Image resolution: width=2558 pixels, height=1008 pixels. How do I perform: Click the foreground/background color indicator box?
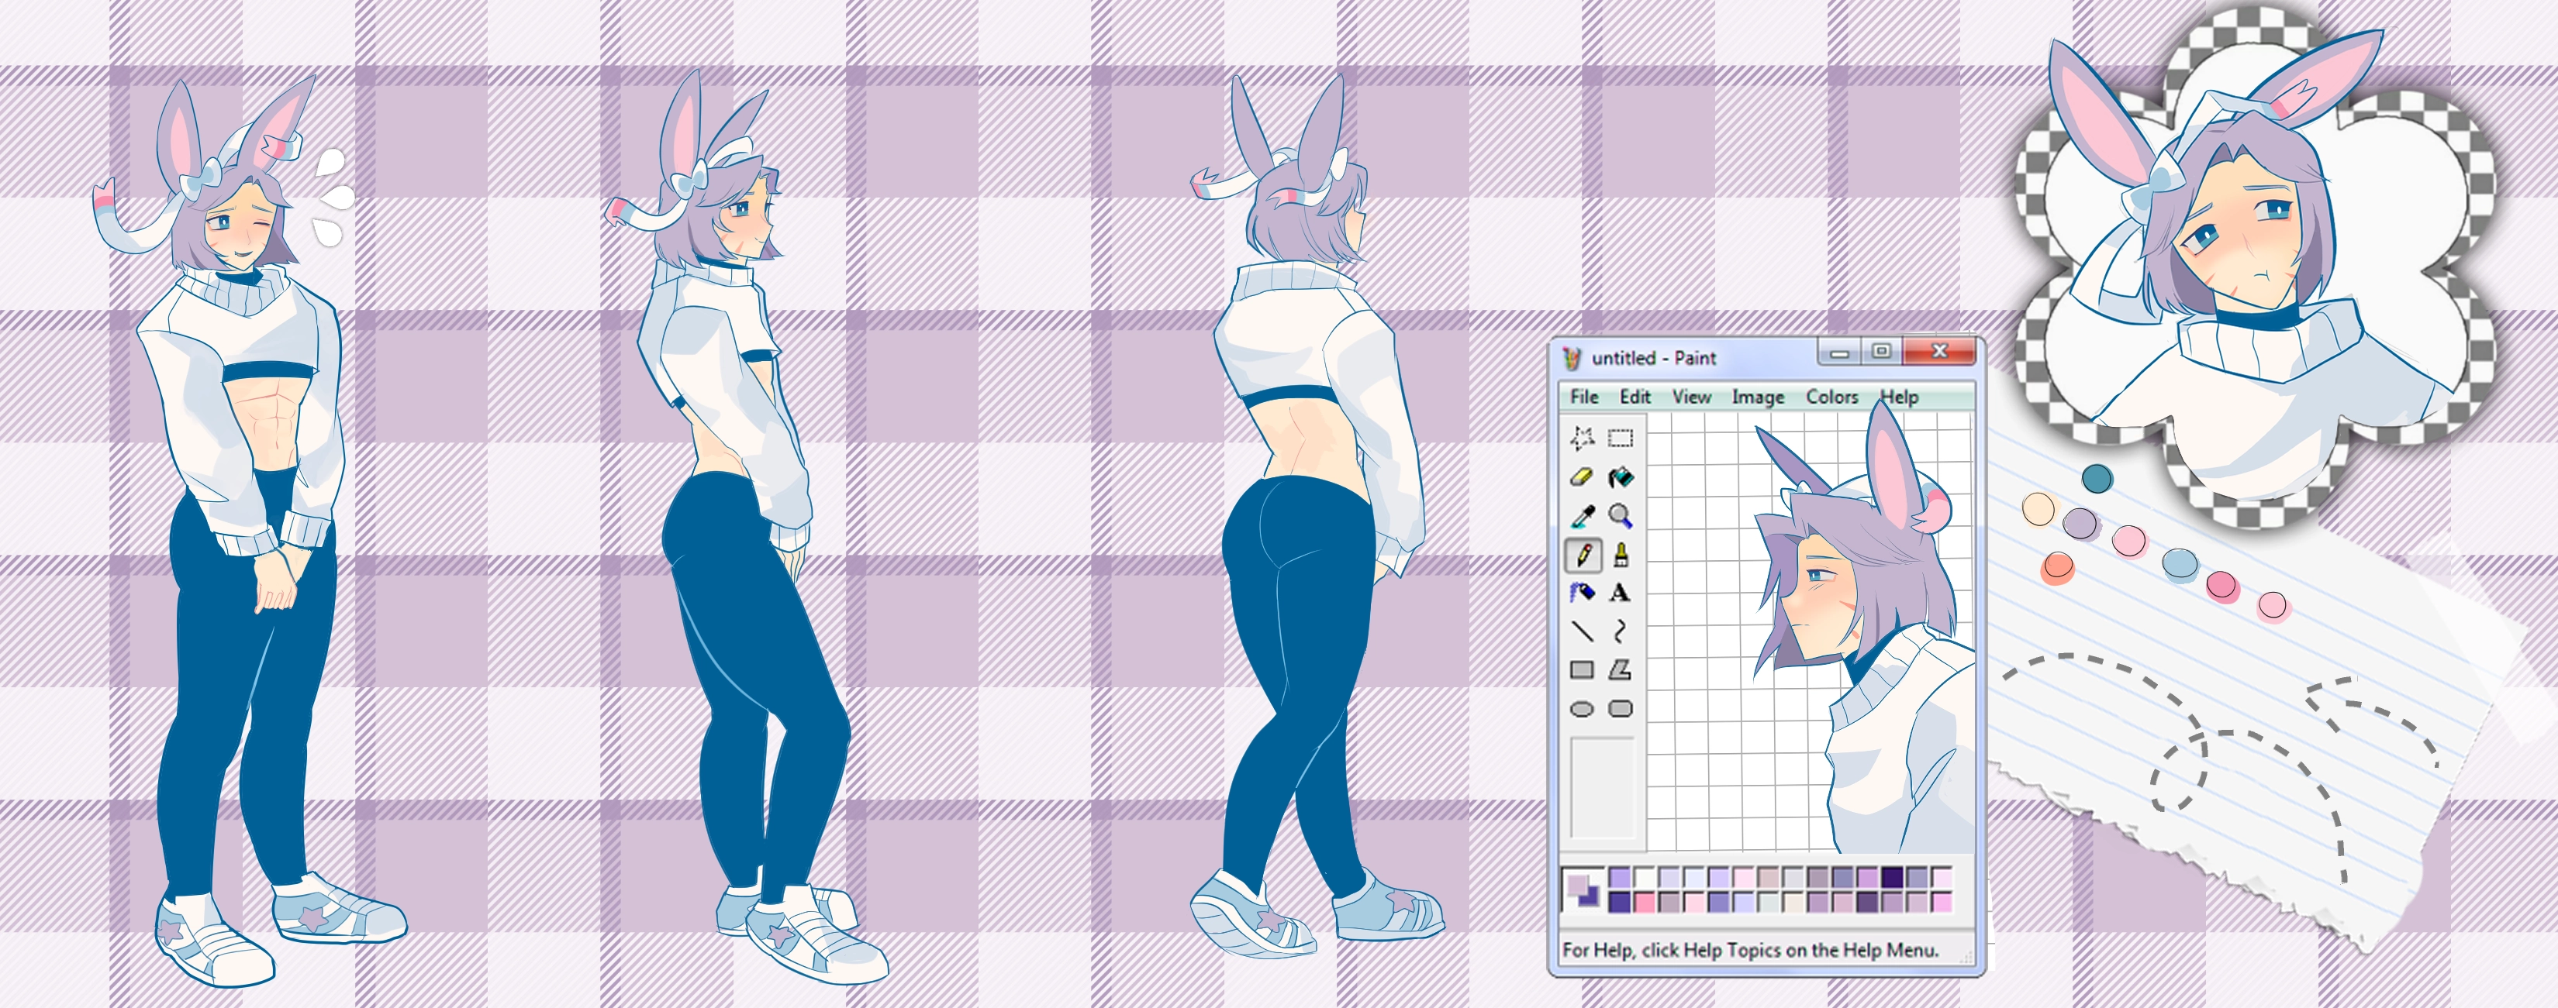1584,890
